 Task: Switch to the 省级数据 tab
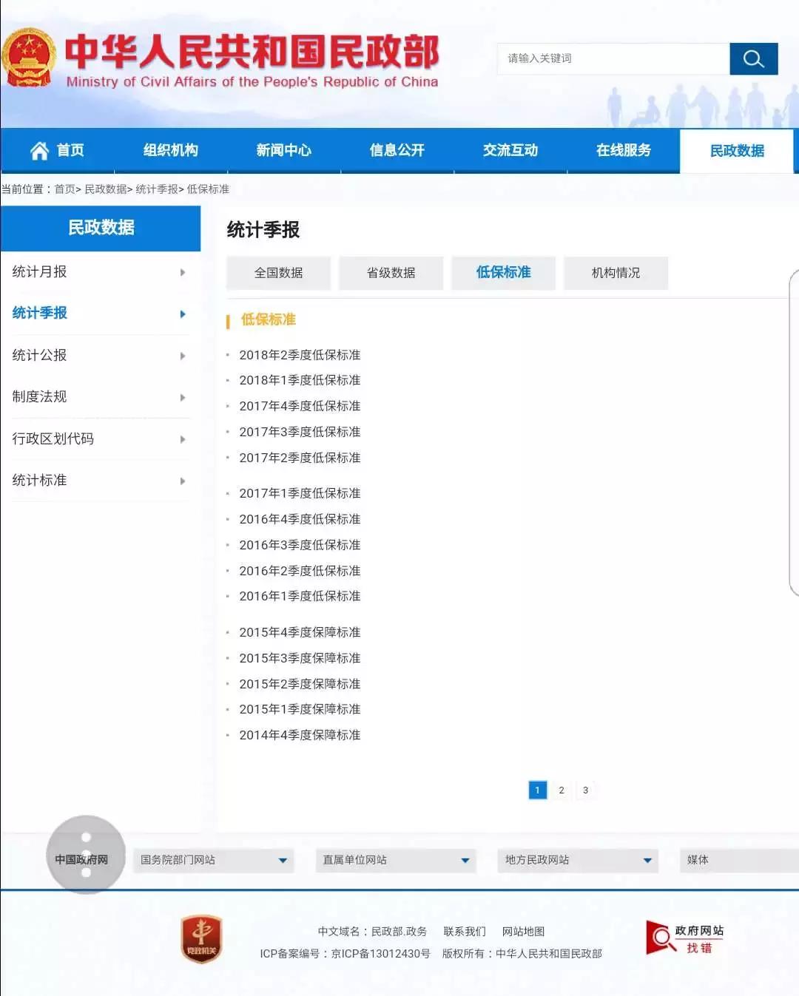pos(391,273)
